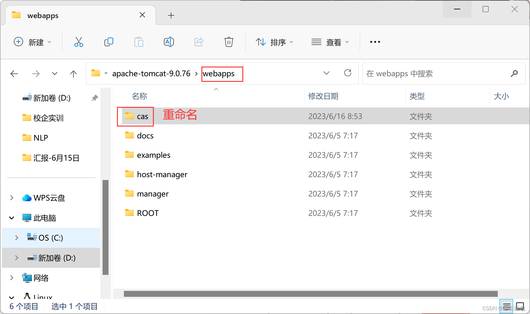Show hidden breadcrumb path chevrons
Image resolution: width=530 pixels, height=314 pixels.
(x=106, y=73)
